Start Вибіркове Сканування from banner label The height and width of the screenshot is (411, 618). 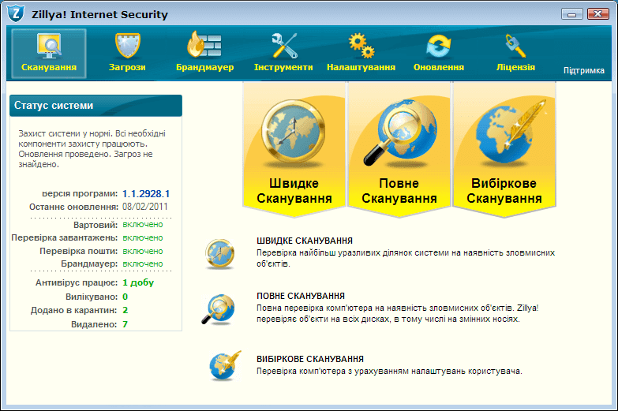[504, 191]
